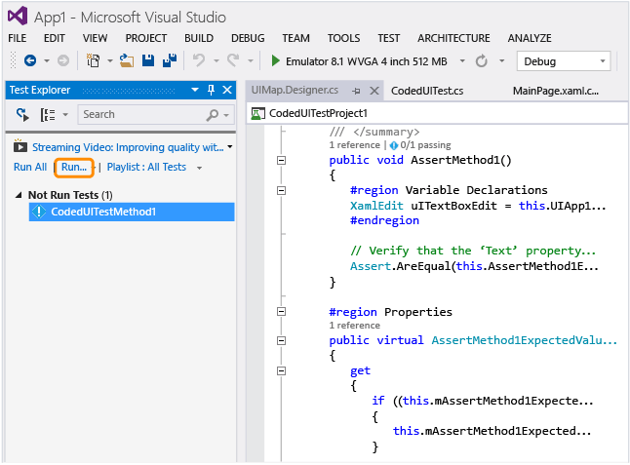Save the file with the single floppy disk icon
630x465 pixels.
tap(148, 60)
